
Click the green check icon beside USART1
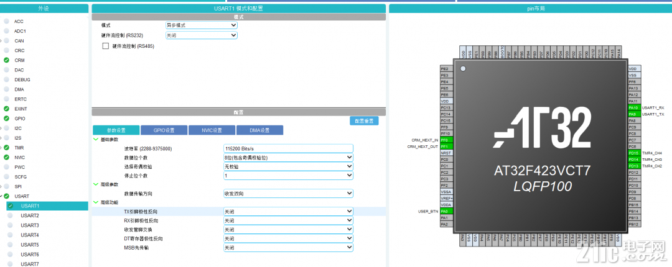(11, 206)
